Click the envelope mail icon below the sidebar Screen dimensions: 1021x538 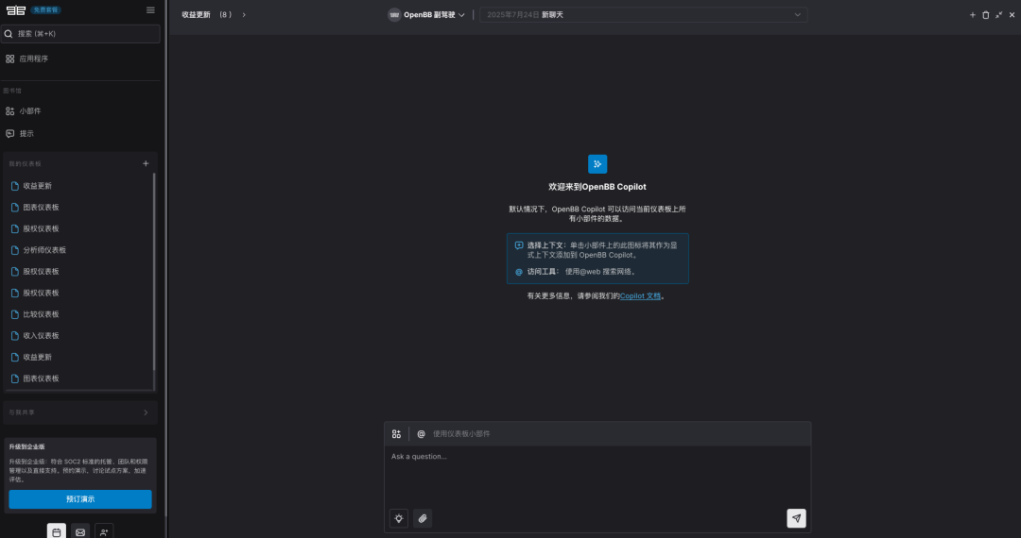click(x=80, y=532)
